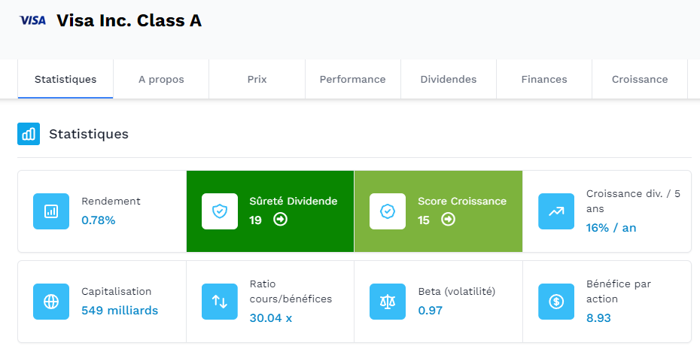Click the Visa logo icon

[32, 20]
